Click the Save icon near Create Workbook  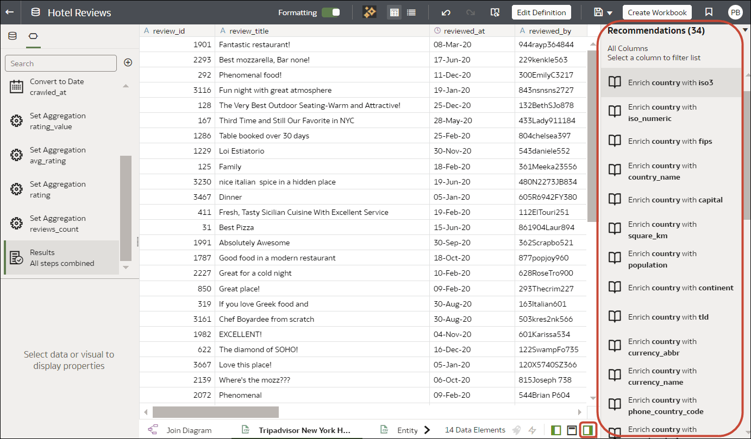click(x=599, y=12)
